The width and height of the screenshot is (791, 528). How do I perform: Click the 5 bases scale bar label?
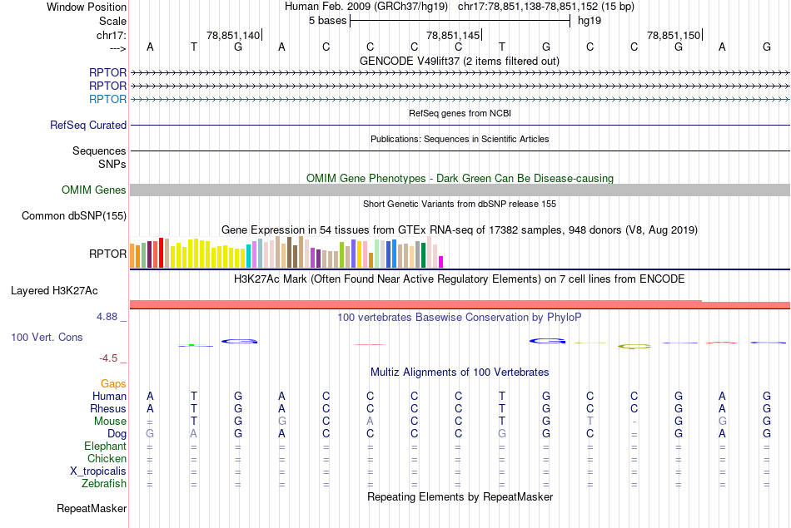pos(328,21)
